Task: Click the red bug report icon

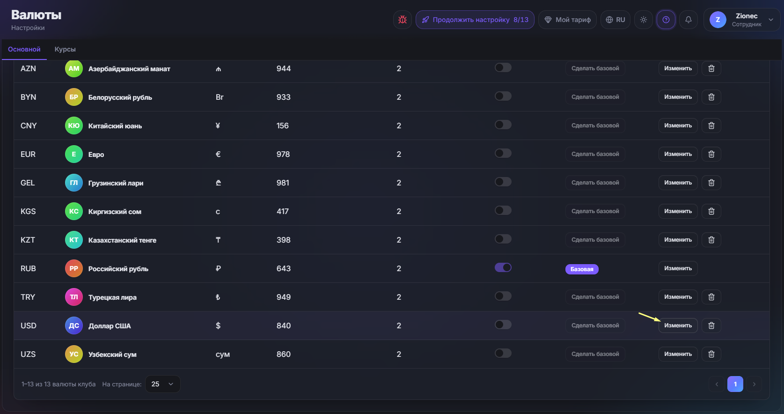Action: pos(402,20)
